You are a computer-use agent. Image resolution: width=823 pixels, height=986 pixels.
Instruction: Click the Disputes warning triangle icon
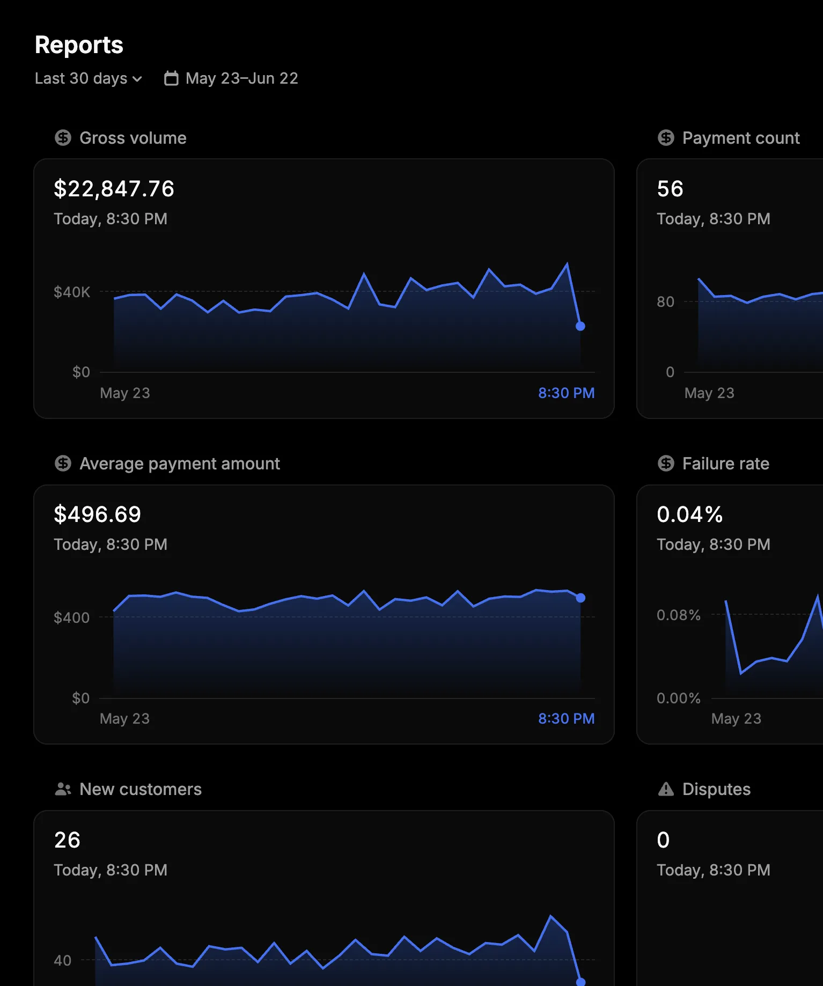[x=666, y=789]
